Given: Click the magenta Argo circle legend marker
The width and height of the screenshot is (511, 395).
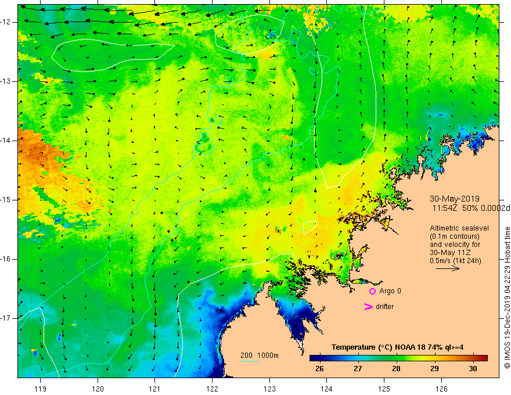Looking at the screenshot, I should pos(372,291).
